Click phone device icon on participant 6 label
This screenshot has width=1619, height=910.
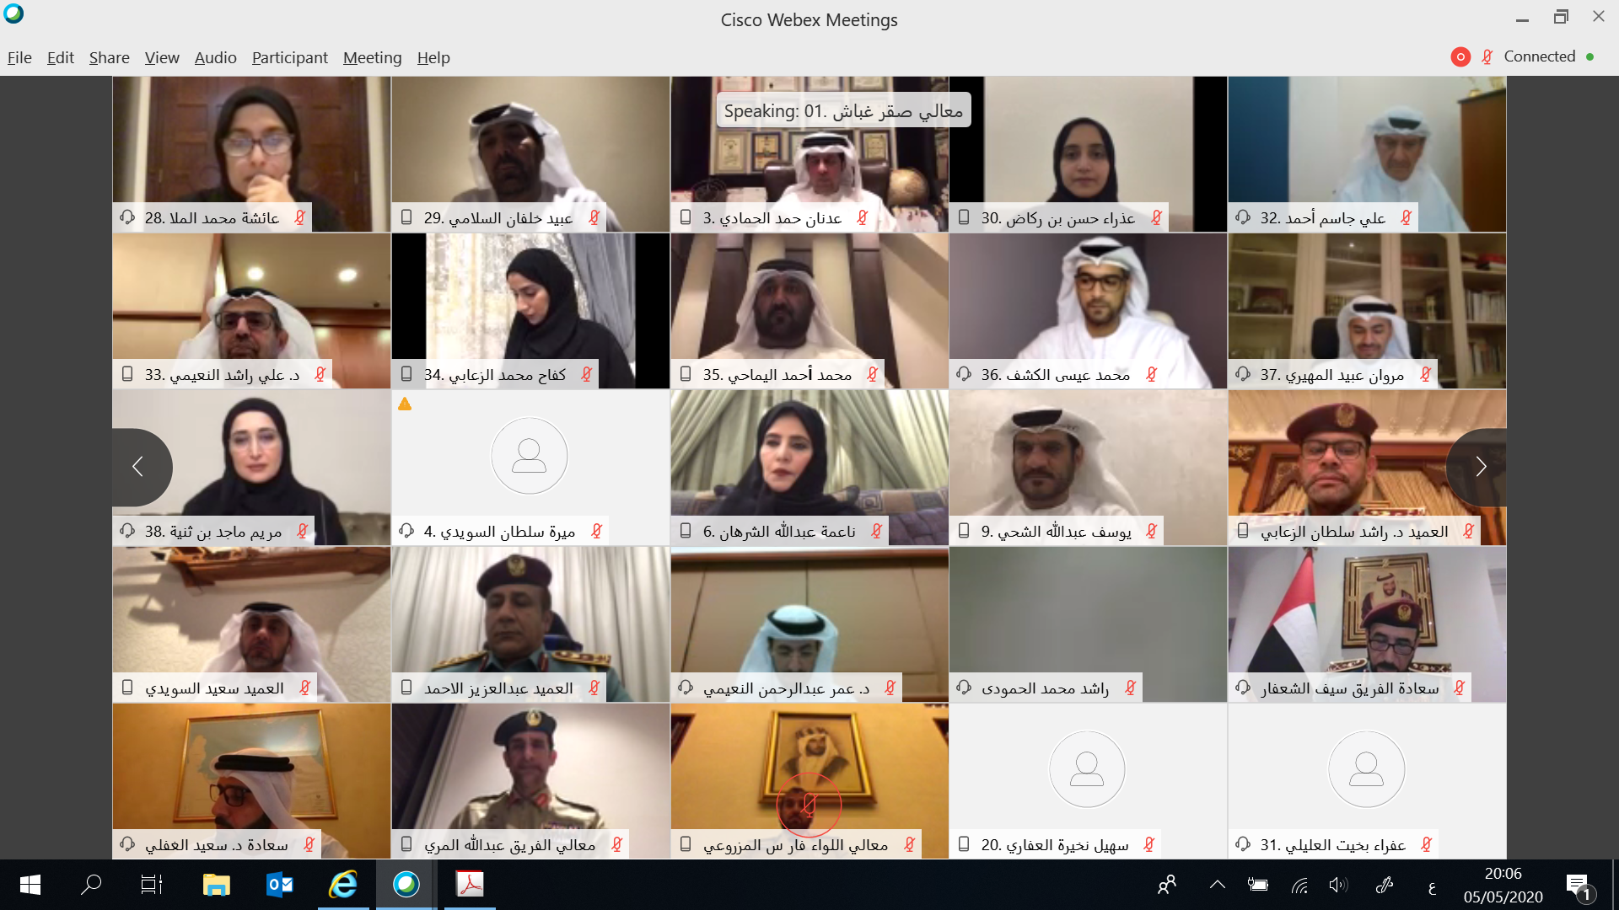point(686,531)
